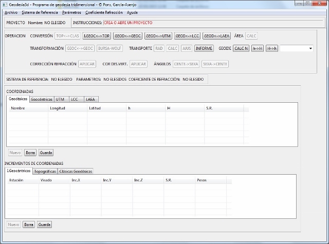The height and width of the screenshot is (244, 329).
Task: Open the Coeficiente Refracción menu
Action: (x=104, y=12)
